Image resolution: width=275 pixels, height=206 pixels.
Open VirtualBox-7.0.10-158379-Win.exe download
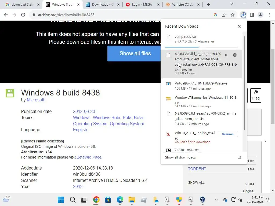pos(201,86)
